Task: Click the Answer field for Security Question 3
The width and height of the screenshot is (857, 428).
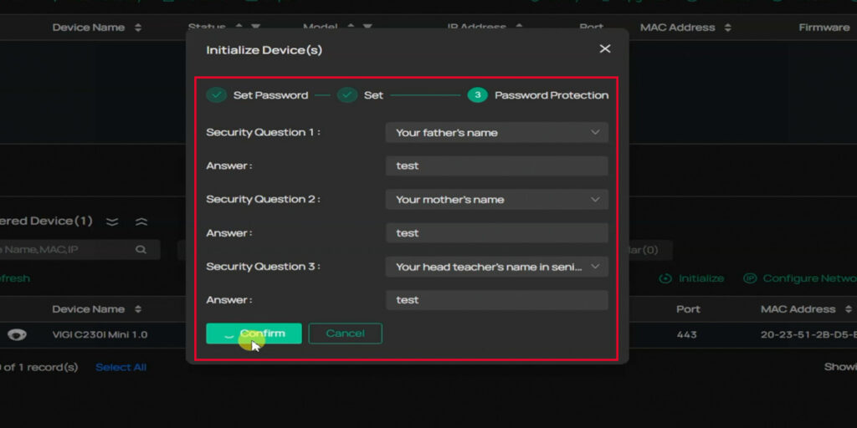Action: tap(496, 300)
